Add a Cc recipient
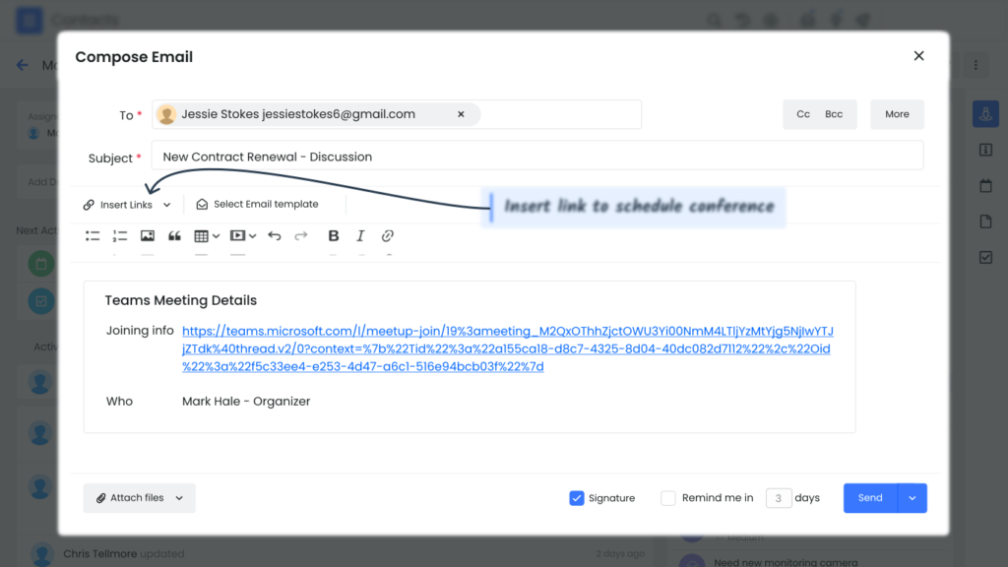The width and height of the screenshot is (1008, 567). [x=803, y=114]
